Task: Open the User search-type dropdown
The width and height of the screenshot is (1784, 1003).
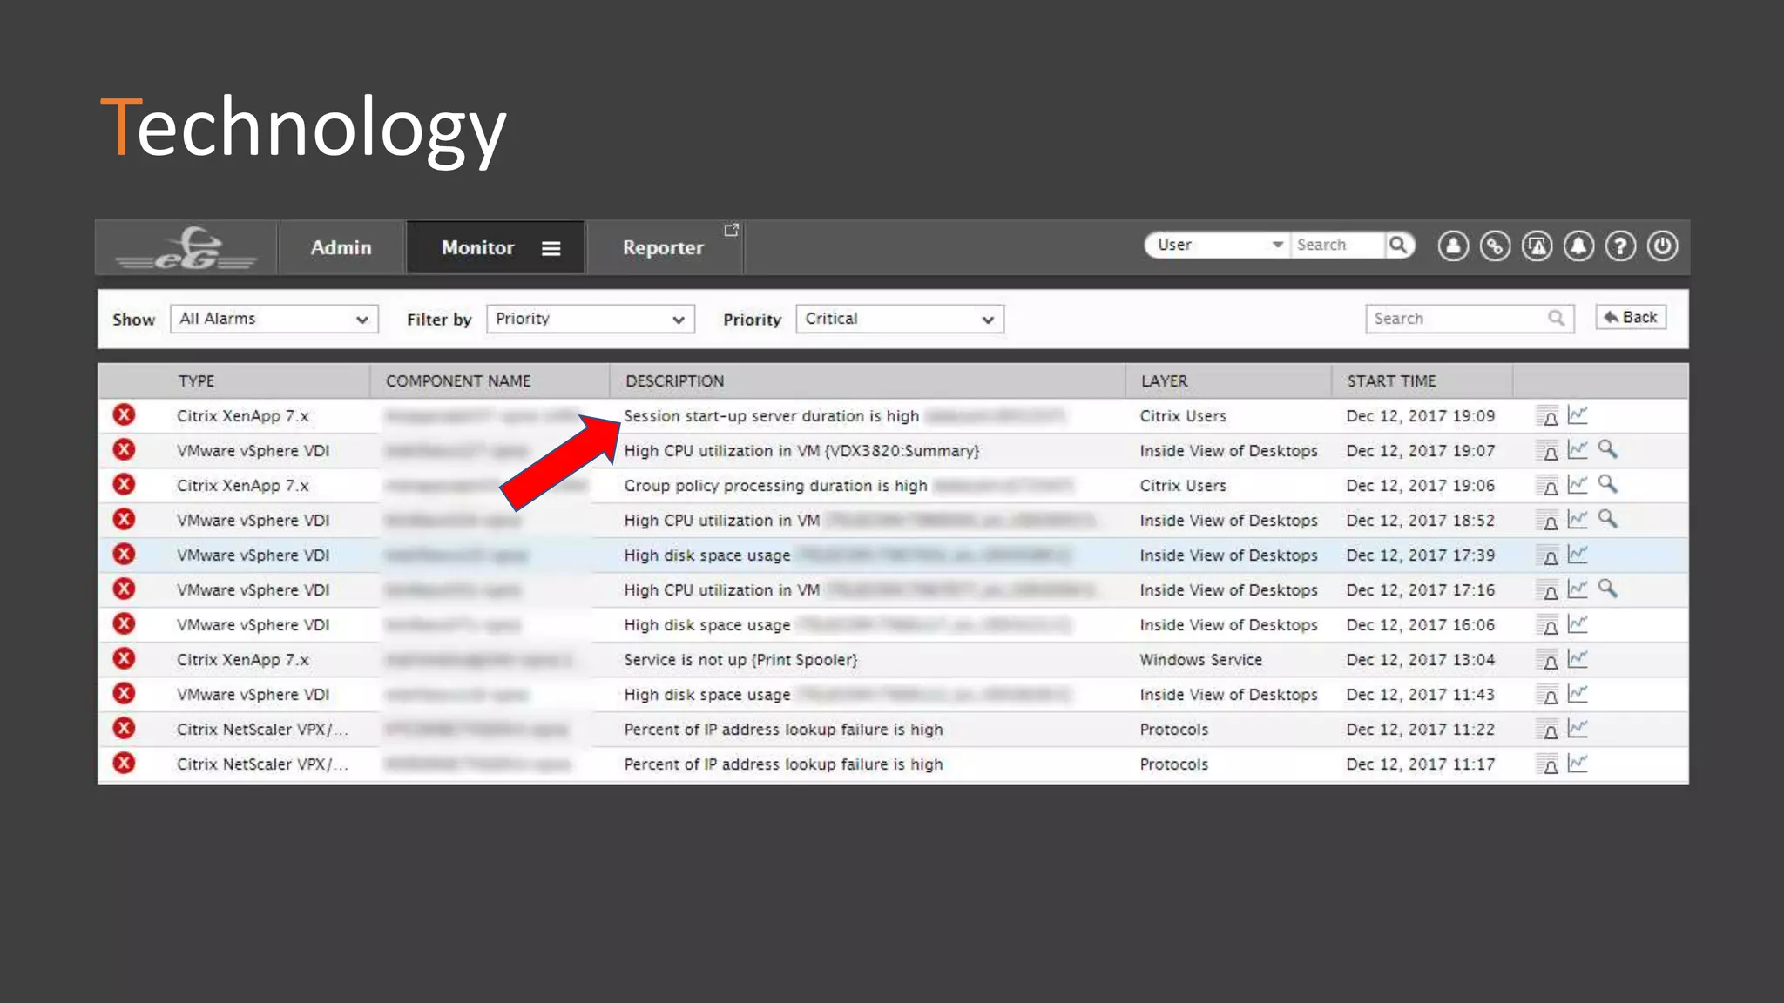Action: 1218,246
